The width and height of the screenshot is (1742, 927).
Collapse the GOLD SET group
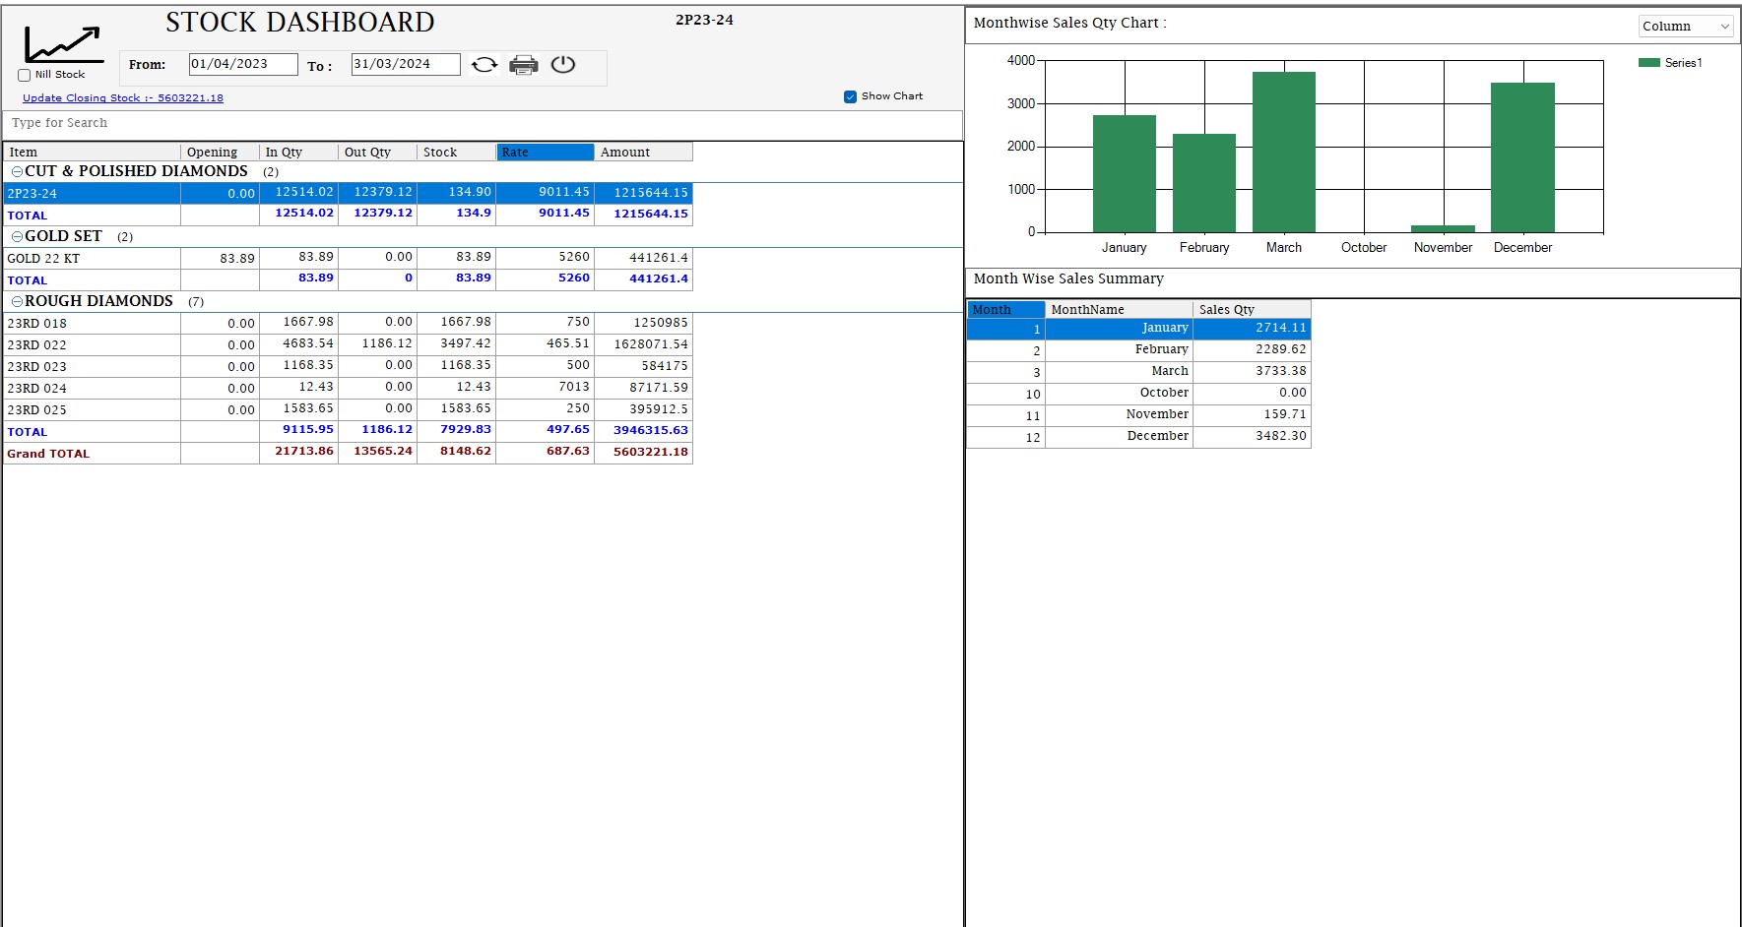[x=17, y=237]
